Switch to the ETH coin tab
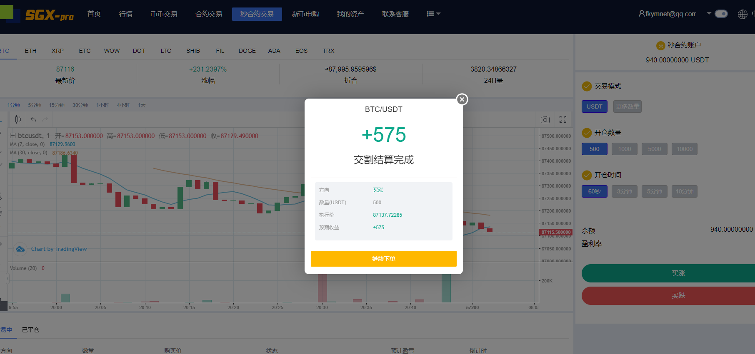Viewport: 755px width, 354px height. pyautogui.click(x=30, y=51)
